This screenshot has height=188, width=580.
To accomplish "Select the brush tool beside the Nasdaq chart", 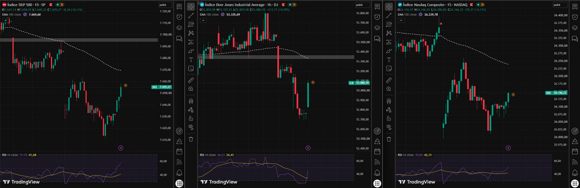I will click(389, 51).
